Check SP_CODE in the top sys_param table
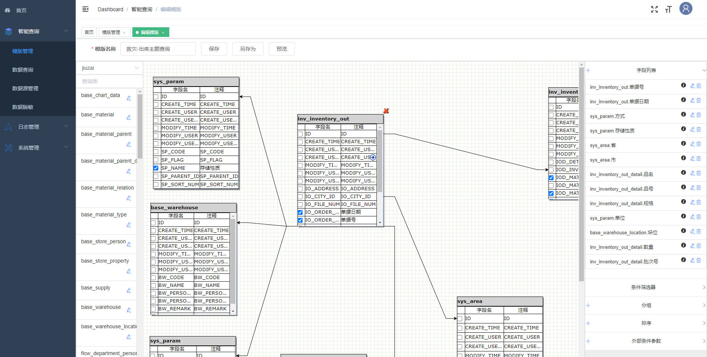This screenshot has width=707, height=357. 156,152
